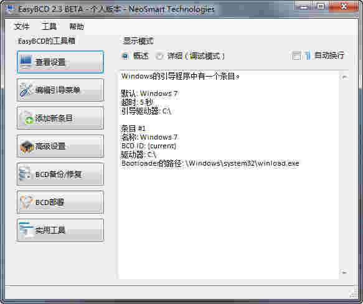
Task: Click the line '条目 #1'
Action: point(133,128)
